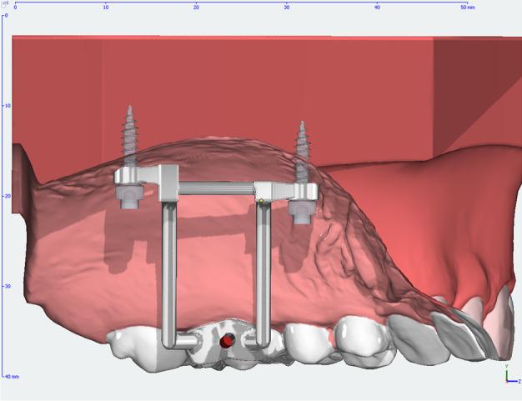Click the 20 mark on the horizontal ruler

(x=196, y=7)
